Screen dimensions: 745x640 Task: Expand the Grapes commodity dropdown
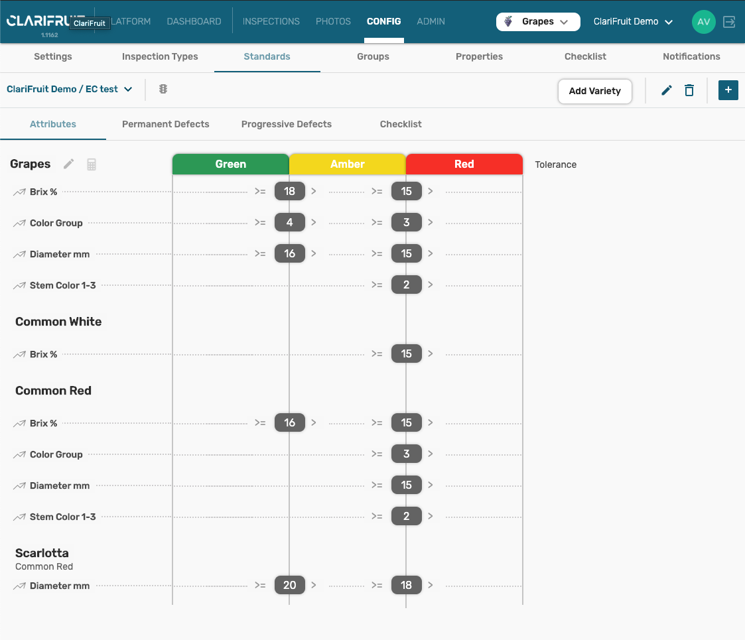click(538, 22)
